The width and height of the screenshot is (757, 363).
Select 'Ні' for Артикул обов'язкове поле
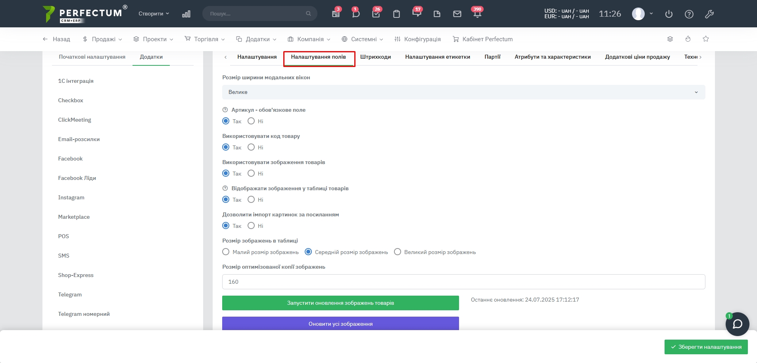[251, 121]
